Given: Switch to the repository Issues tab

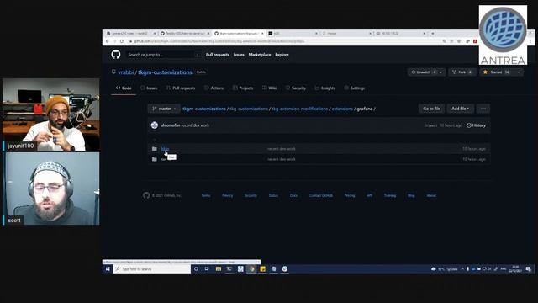Looking at the screenshot, I should click(149, 88).
